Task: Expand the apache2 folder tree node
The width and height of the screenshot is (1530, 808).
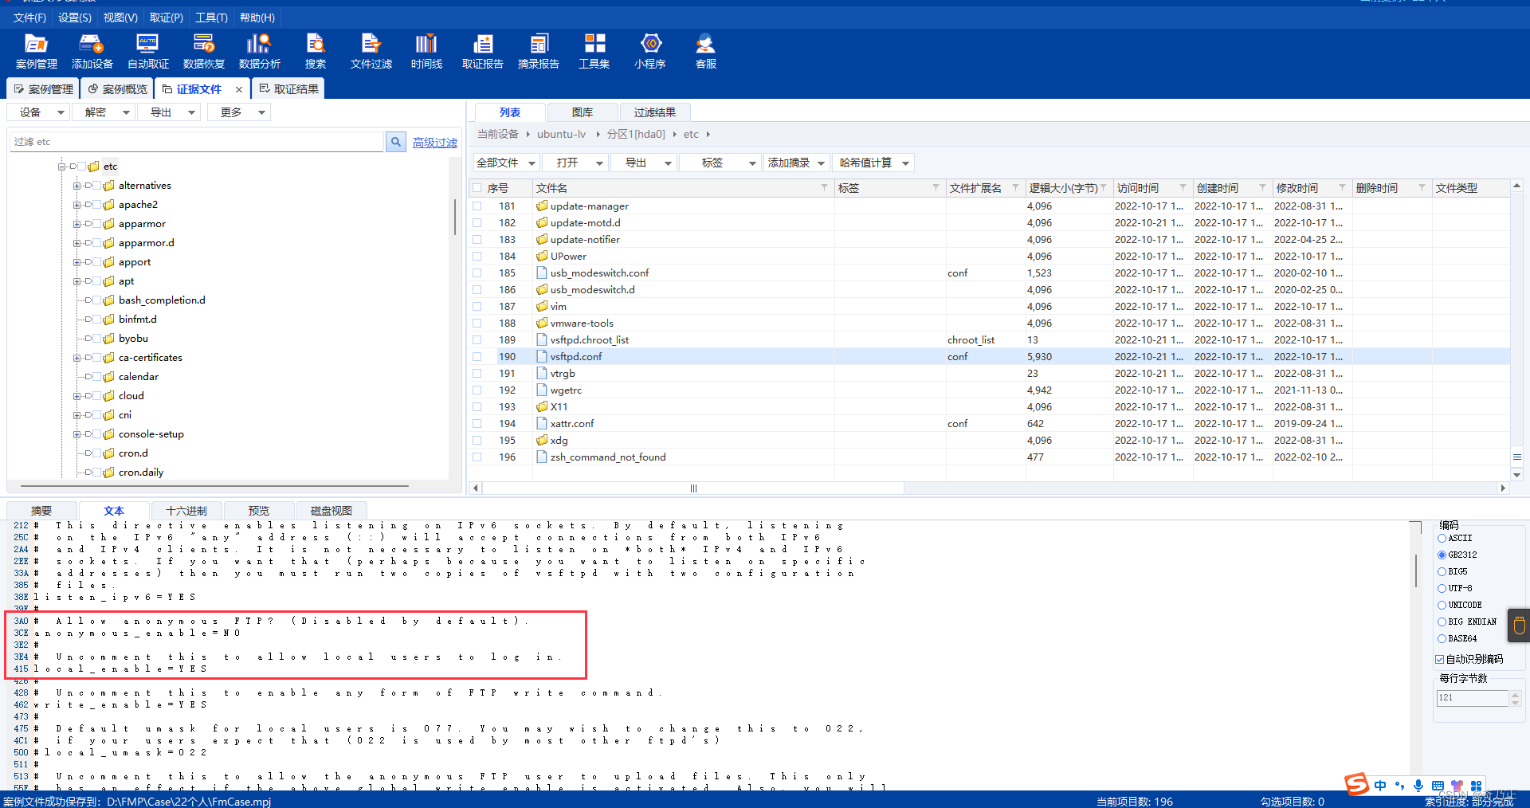Action: point(77,205)
